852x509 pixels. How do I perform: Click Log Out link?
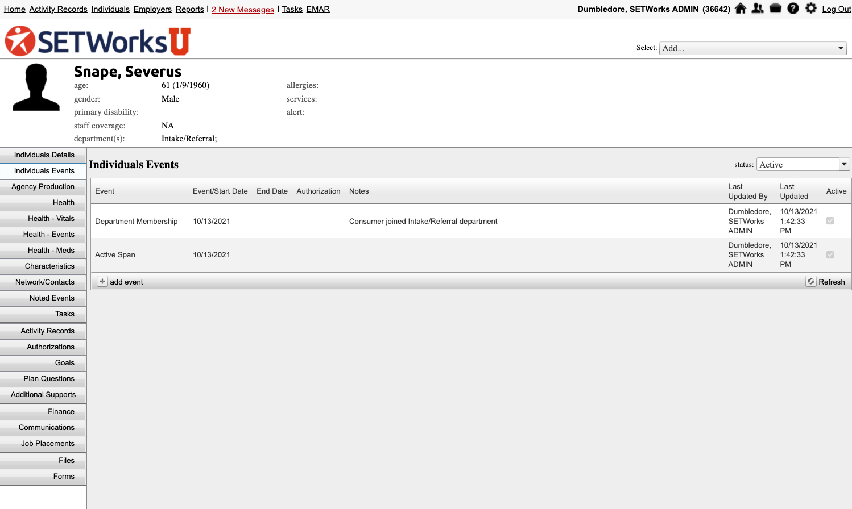837,9
